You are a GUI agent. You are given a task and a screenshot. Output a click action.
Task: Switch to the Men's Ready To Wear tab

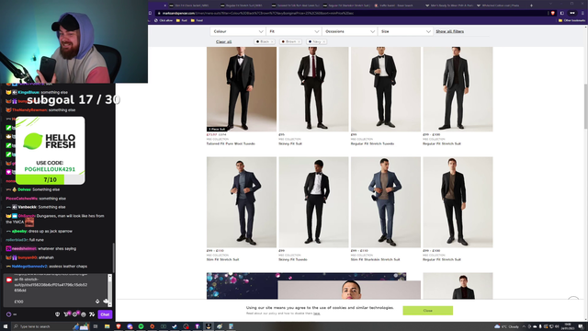tap(449, 6)
